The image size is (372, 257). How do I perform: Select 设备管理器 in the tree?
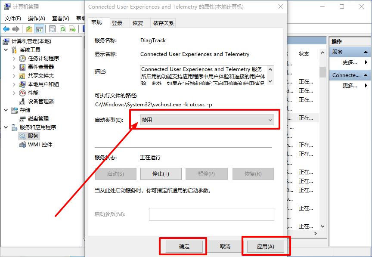(40, 101)
